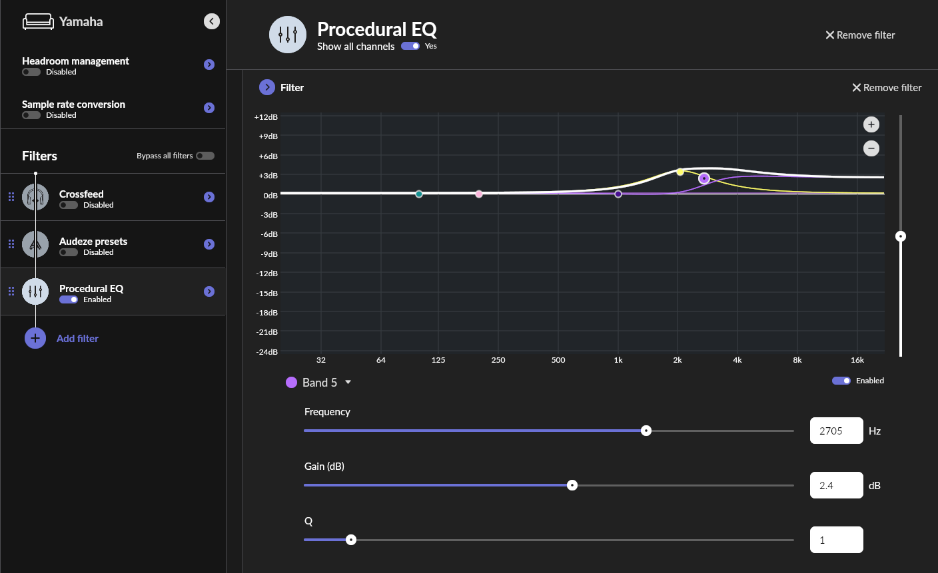Toggle Bypass all filters switch
Image resolution: width=938 pixels, height=573 pixels.
205,156
